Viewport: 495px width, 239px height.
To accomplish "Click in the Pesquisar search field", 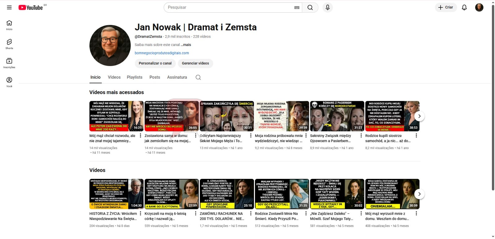I will 229,7.
